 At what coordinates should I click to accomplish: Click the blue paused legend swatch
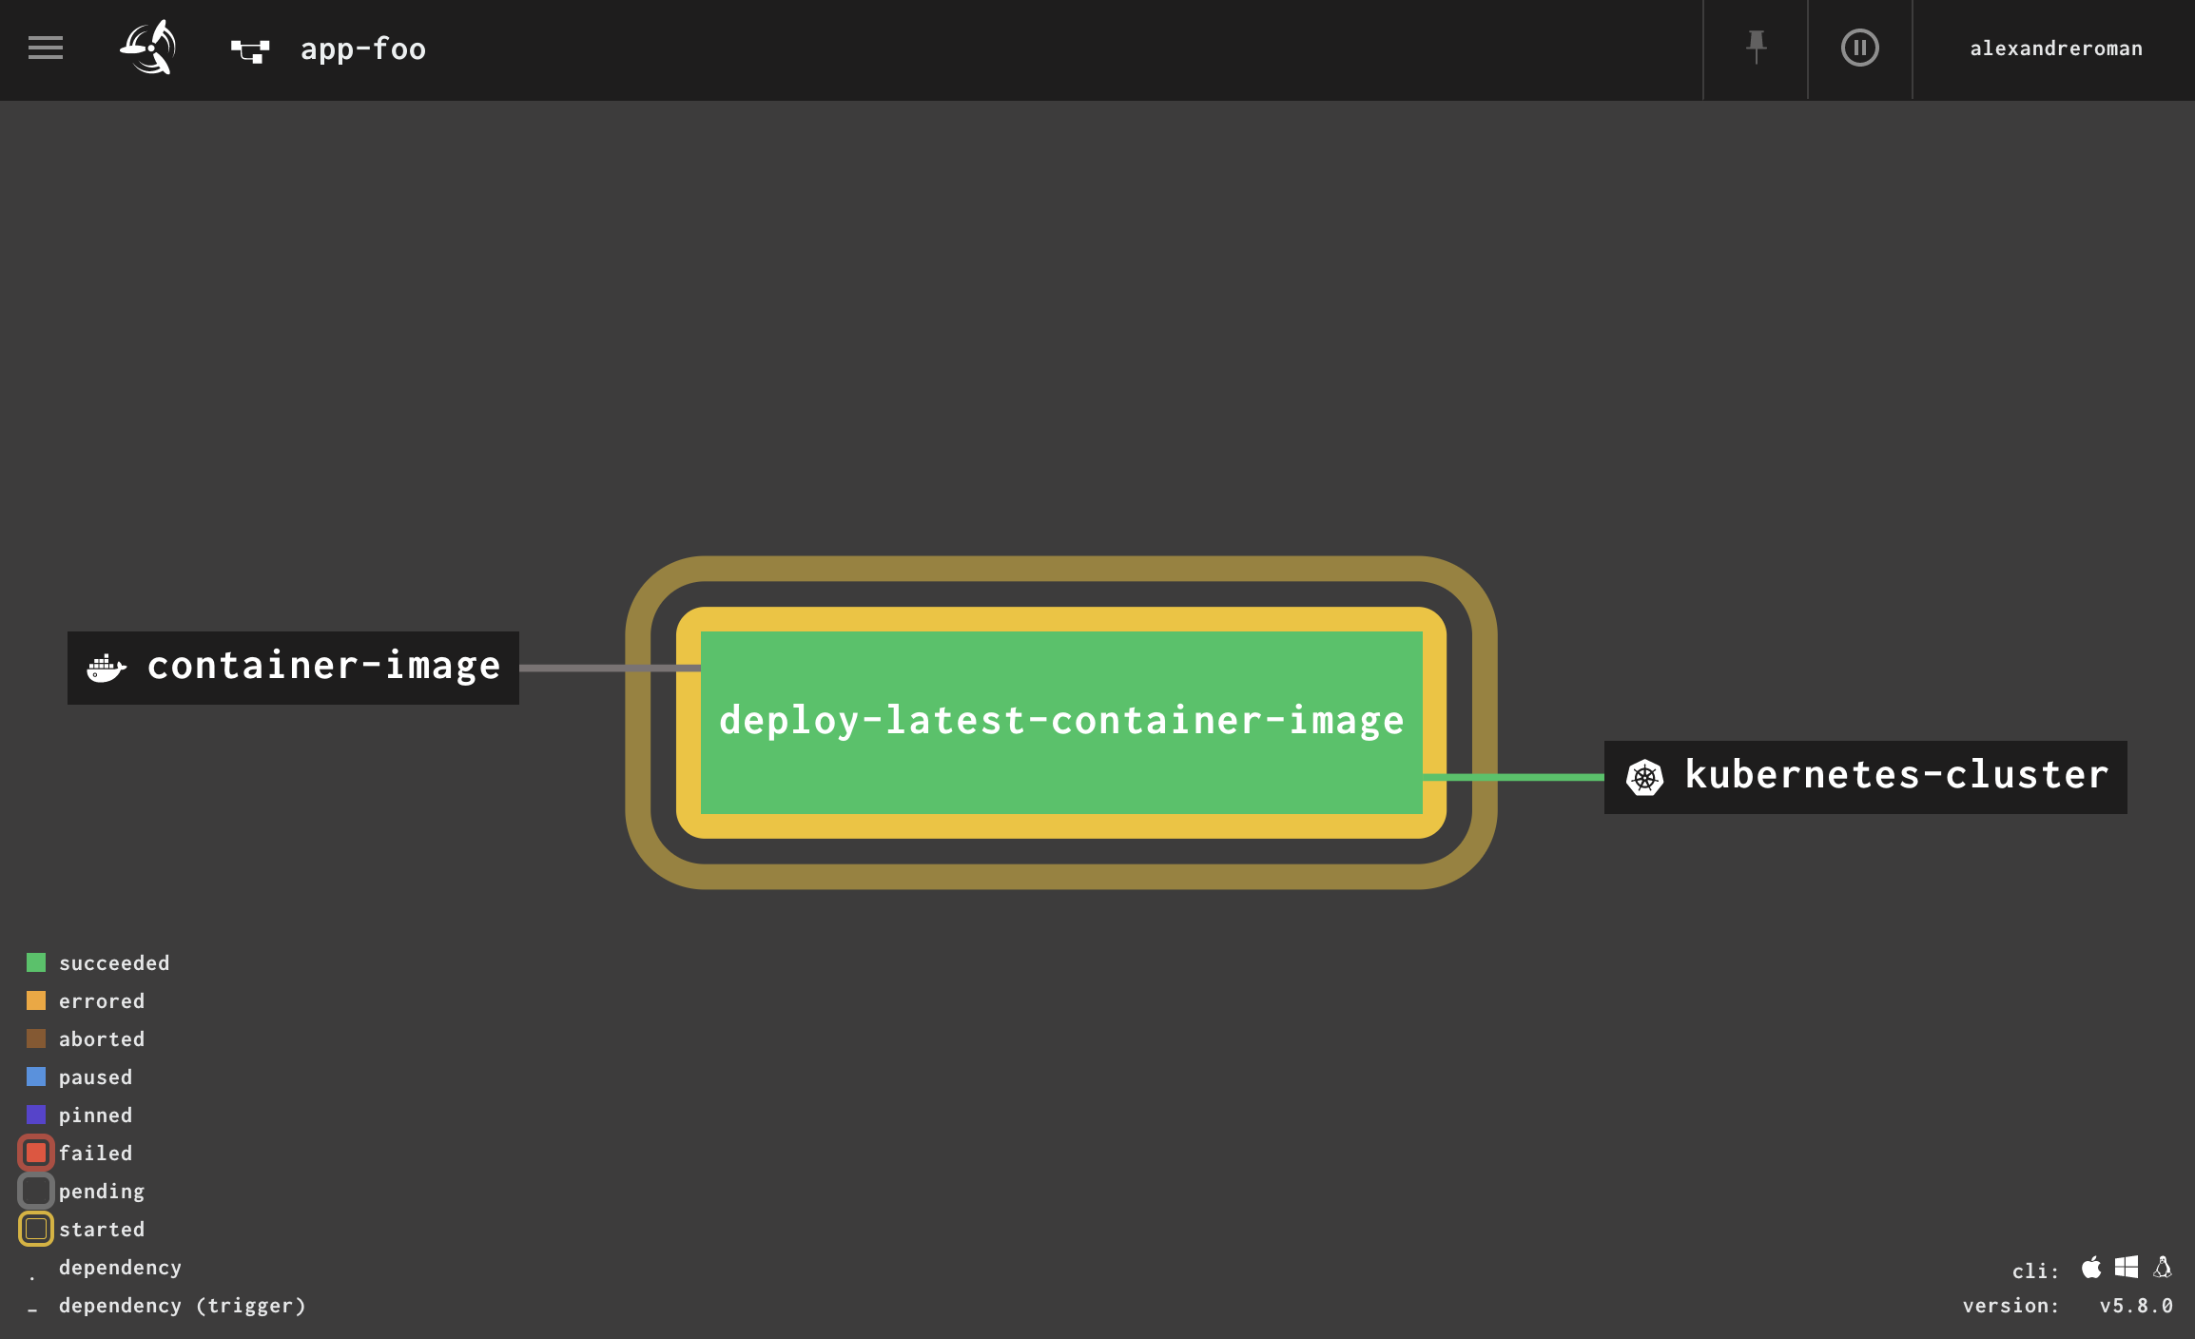point(36,1077)
